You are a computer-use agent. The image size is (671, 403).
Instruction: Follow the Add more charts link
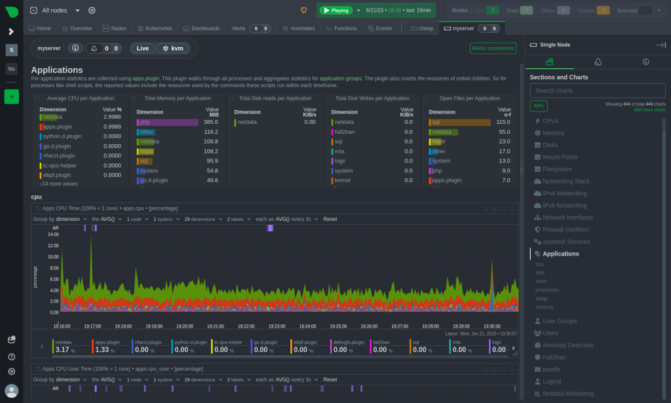pos(649,110)
